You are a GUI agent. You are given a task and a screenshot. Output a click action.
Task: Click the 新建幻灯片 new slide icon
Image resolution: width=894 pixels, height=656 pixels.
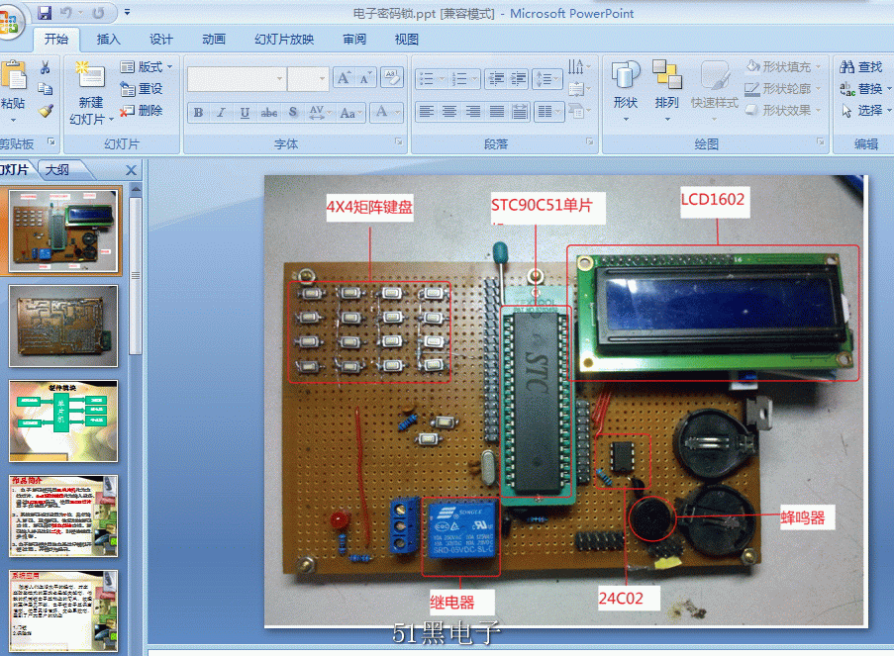point(90,75)
